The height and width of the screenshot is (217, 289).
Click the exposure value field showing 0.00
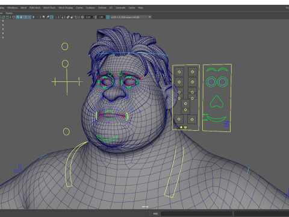click(88, 17)
